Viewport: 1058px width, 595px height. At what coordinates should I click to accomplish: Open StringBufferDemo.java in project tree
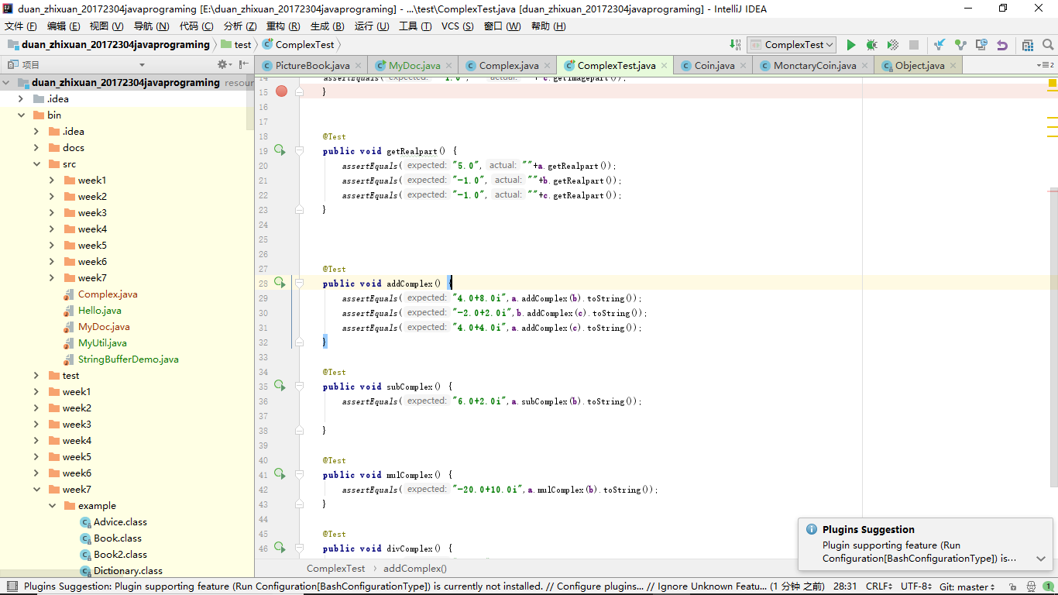click(128, 359)
